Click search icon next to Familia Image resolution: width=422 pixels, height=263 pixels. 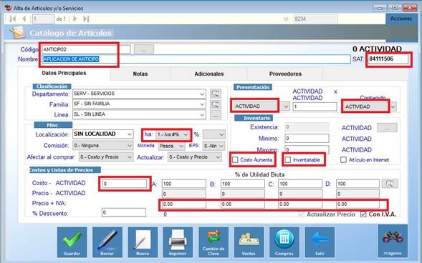pyautogui.click(x=216, y=104)
